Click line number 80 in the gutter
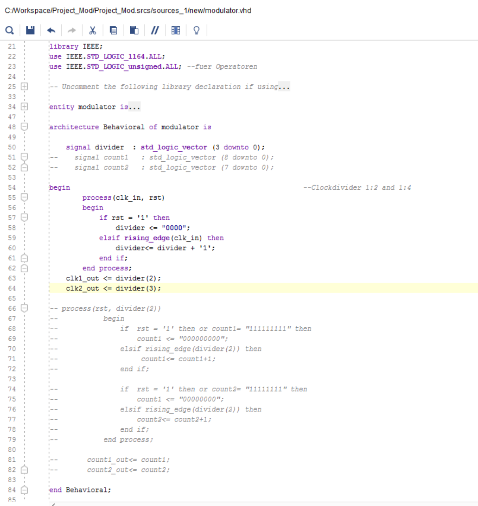Screen dimensions: 478x506 tap(12, 450)
